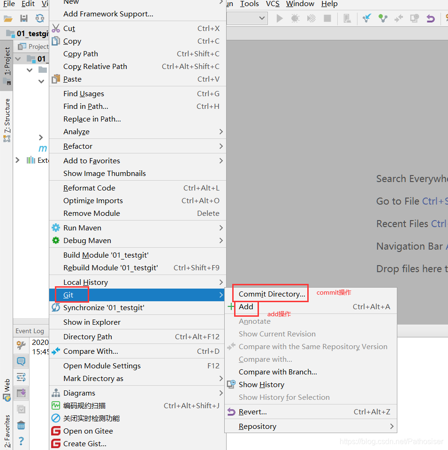The width and height of the screenshot is (448, 450).
Task: Choose Copy Path in context menu
Action: [x=137, y=54]
